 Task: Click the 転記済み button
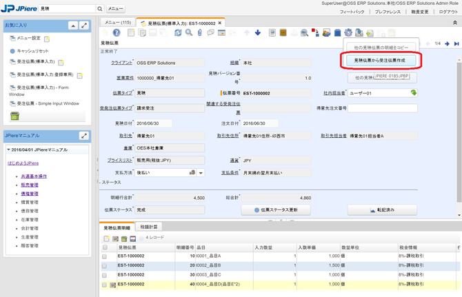382,210
